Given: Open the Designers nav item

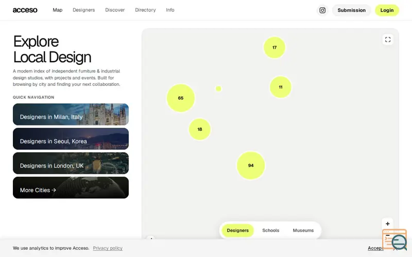Looking at the screenshot, I should [x=84, y=10].
